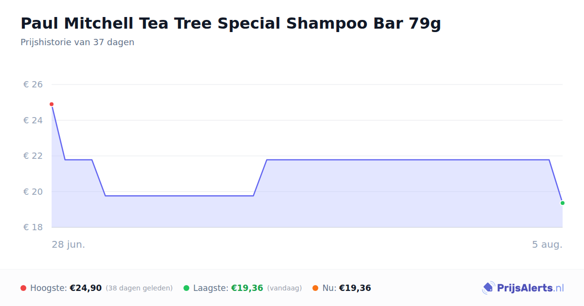Click the 28 jun. start date label
The image size is (584, 306).
click(x=69, y=244)
